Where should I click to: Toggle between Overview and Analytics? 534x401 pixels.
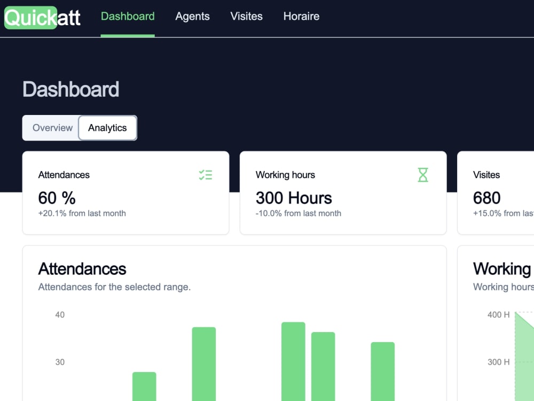pos(79,128)
